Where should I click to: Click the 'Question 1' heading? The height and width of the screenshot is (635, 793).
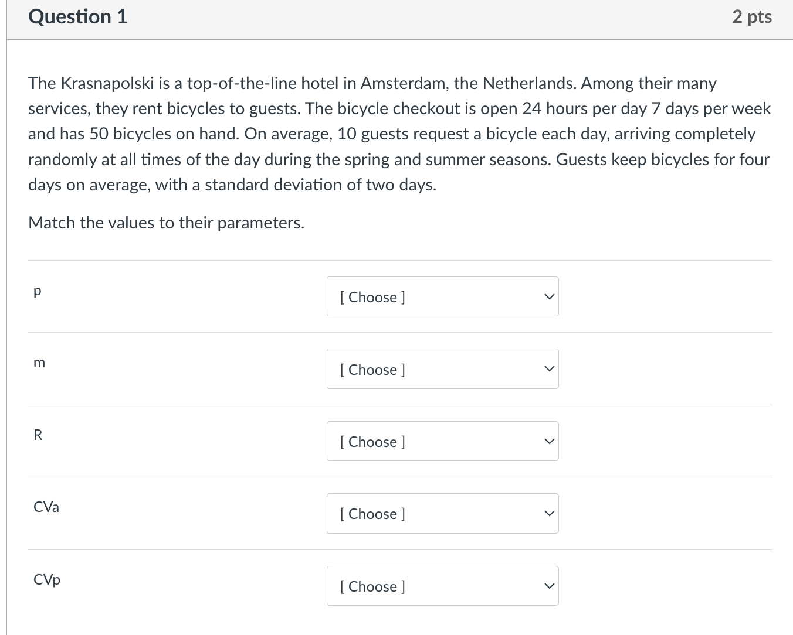coord(77,17)
